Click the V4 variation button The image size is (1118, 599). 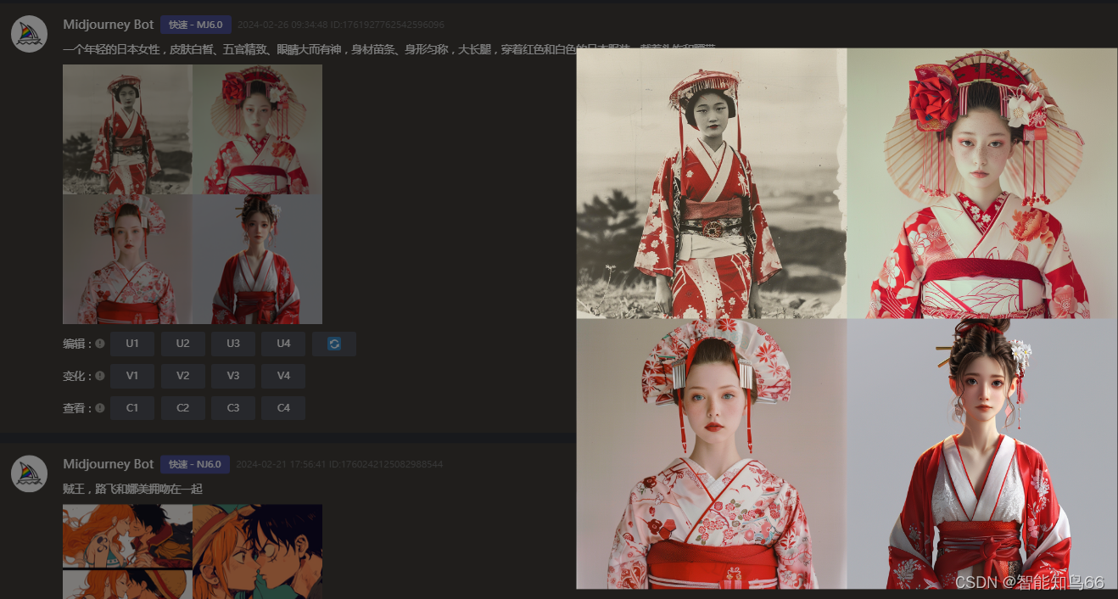coord(283,376)
